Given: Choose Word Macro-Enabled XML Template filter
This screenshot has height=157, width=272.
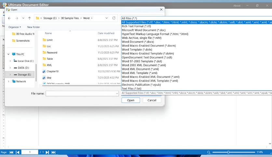Looking at the screenshot, I should 197,81.
